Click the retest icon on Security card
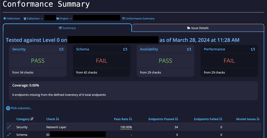The width and height of the screenshot is (267, 138). [61, 49]
